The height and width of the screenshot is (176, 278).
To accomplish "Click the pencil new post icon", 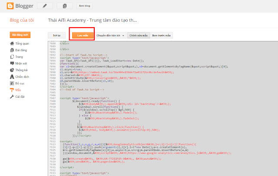I will 45,6.
